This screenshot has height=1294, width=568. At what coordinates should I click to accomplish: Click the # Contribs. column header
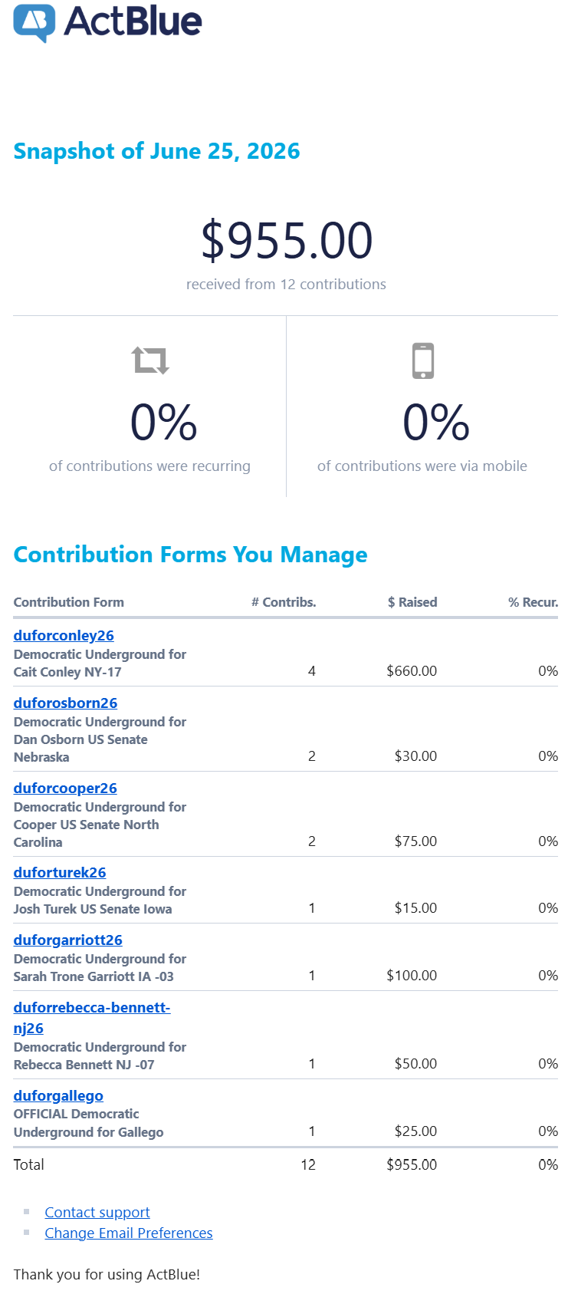pos(284,602)
